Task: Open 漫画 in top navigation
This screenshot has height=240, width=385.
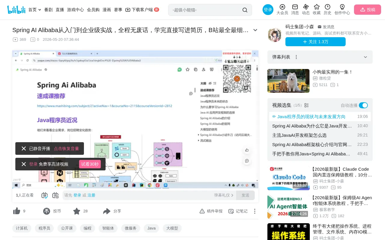Action: [x=107, y=10]
